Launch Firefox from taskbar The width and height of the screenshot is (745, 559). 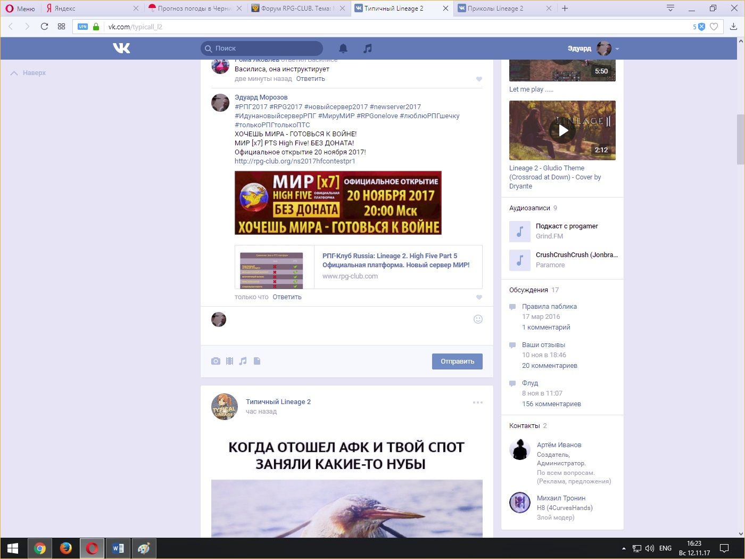[66, 548]
